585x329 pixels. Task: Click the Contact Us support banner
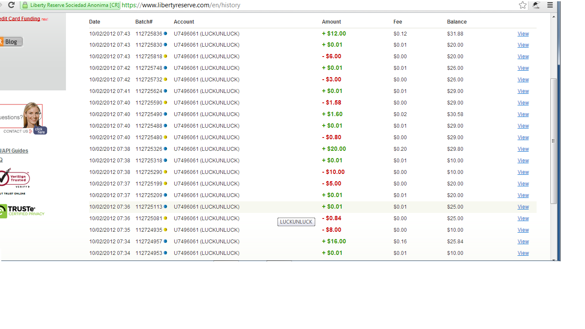(x=22, y=119)
